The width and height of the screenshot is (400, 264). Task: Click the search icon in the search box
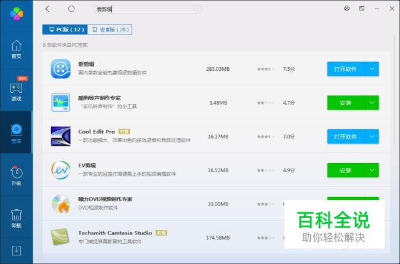click(196, 9)
